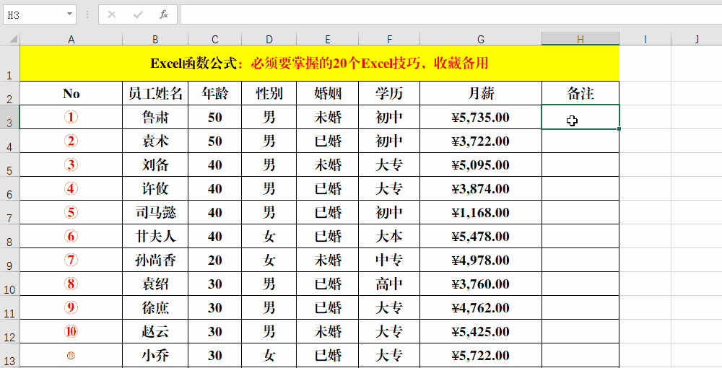Select row 1 header
Screen dimensions: 722x368
(x=9, y=63)
